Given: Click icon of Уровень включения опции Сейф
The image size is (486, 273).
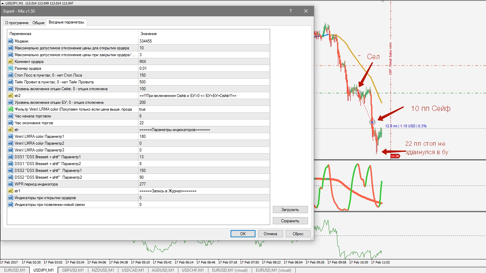Looking at the screenshot, I should [x=11, y=89].
